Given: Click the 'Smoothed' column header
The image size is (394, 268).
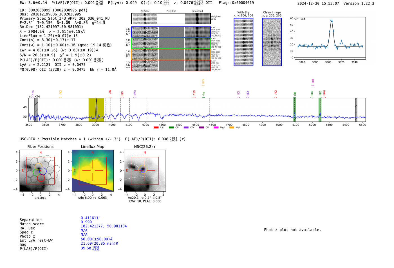Looking at the screenshot, I should pos(197,11).
